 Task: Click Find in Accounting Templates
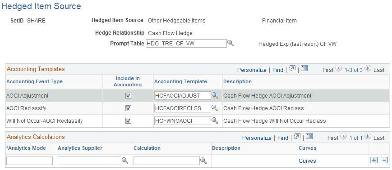(278, 70)
